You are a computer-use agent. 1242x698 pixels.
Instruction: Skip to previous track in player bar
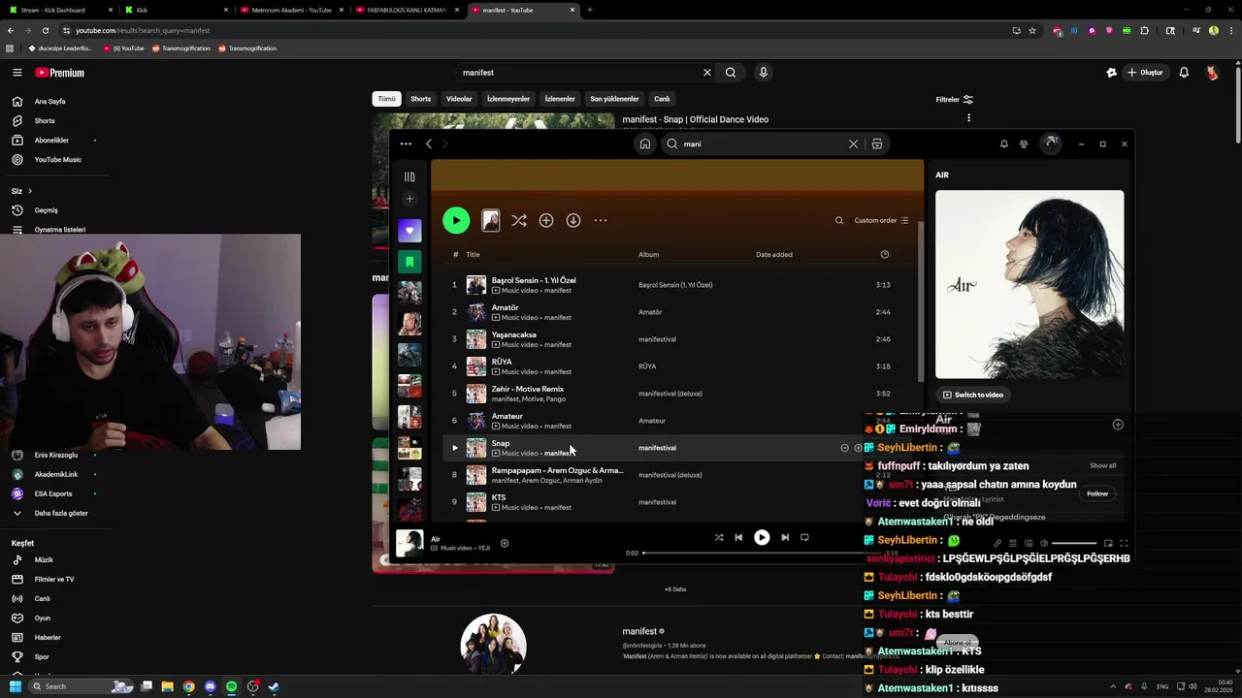point(738,537)
